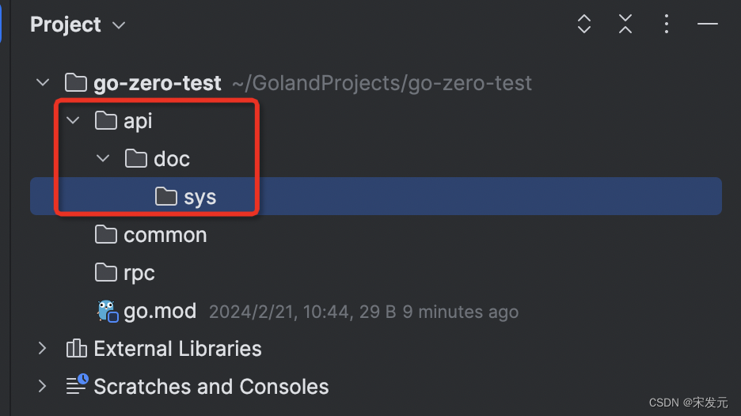741x416 pixels.
Task: Click the External Libraries icon
Action: [x=77, y=349]
